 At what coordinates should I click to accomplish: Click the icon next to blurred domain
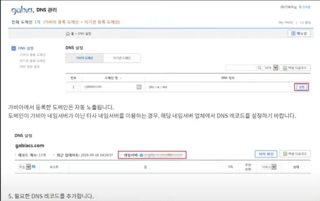(139, 87)
